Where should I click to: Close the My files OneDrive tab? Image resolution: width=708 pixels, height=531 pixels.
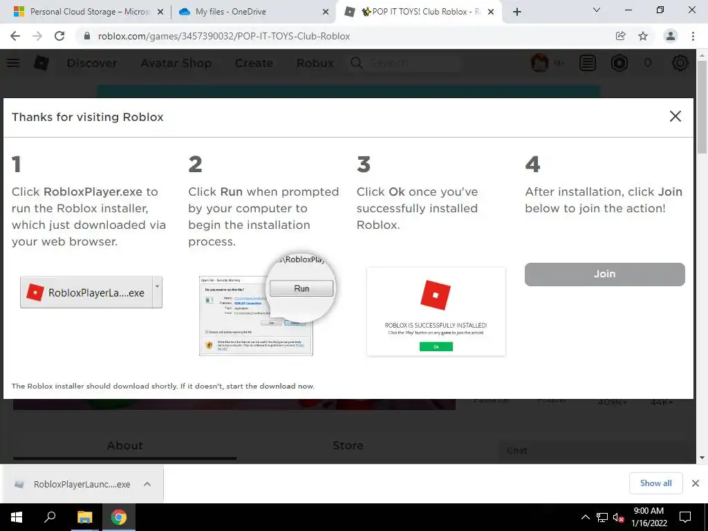(x=326, y=12)
